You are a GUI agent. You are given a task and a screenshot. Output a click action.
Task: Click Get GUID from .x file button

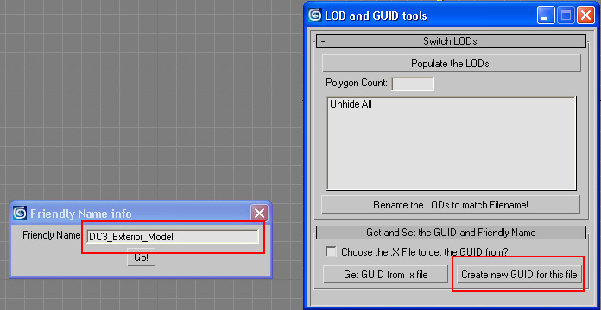(x=385, y=274)
